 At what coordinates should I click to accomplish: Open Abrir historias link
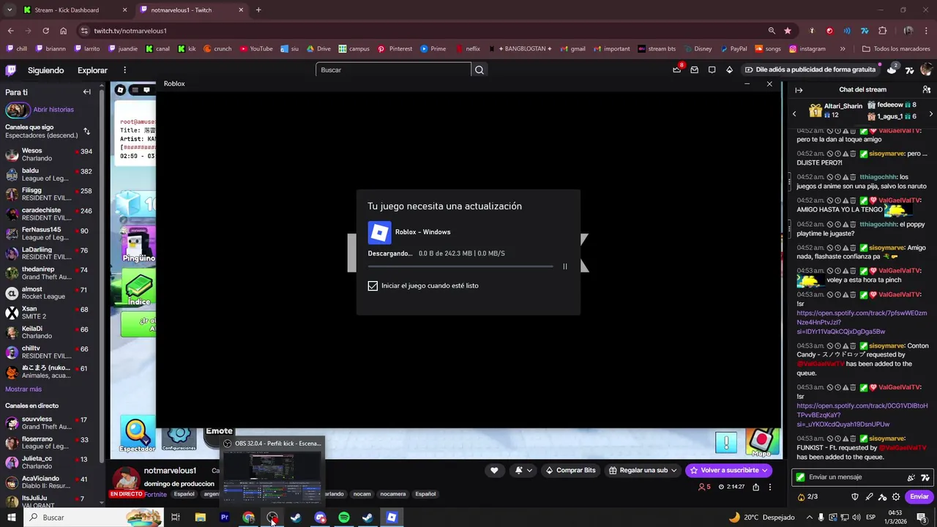[53, 110]
